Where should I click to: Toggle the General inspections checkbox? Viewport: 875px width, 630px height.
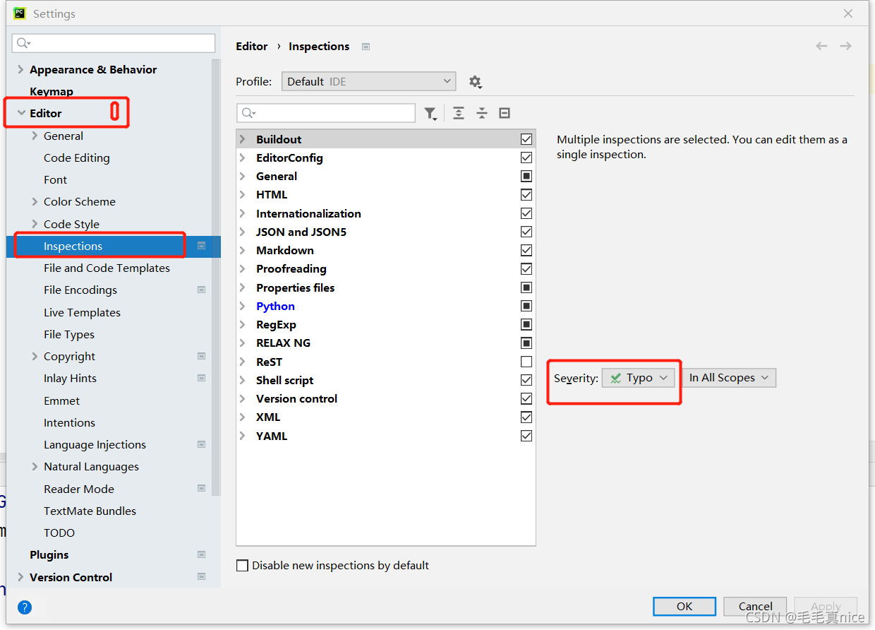526,176
